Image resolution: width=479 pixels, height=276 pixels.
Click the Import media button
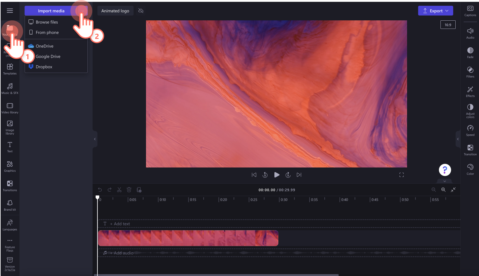(x=51, y=11)
